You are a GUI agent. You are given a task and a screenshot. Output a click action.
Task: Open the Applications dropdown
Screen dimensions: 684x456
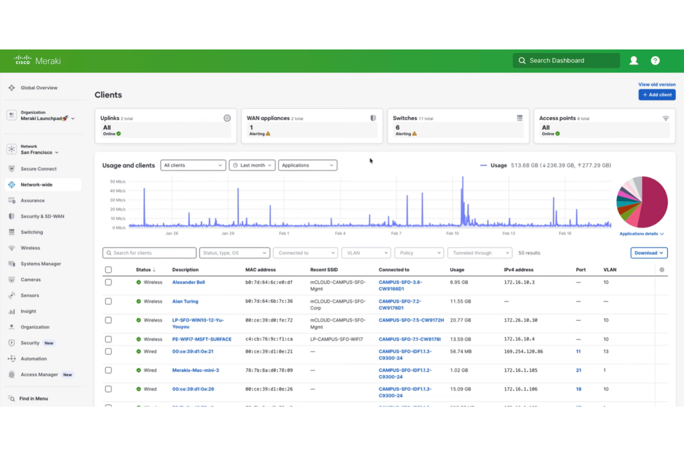click(308, 165)
